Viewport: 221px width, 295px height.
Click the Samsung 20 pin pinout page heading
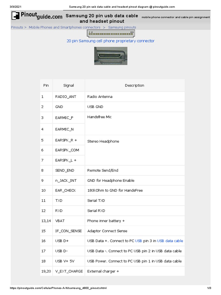pyautogui.click(x=102, y=18)
